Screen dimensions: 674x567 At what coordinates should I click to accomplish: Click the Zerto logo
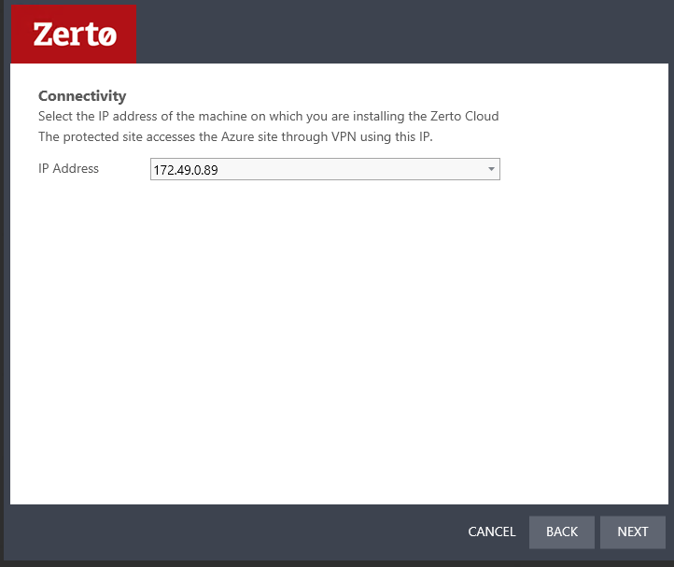(74, 34)
